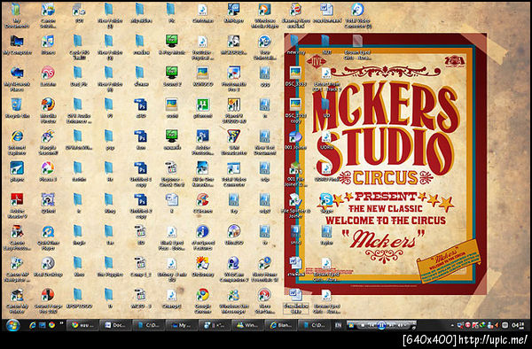Launch Sound Forge Pro 10.0

pyautogui.click(x=48, y=300)
